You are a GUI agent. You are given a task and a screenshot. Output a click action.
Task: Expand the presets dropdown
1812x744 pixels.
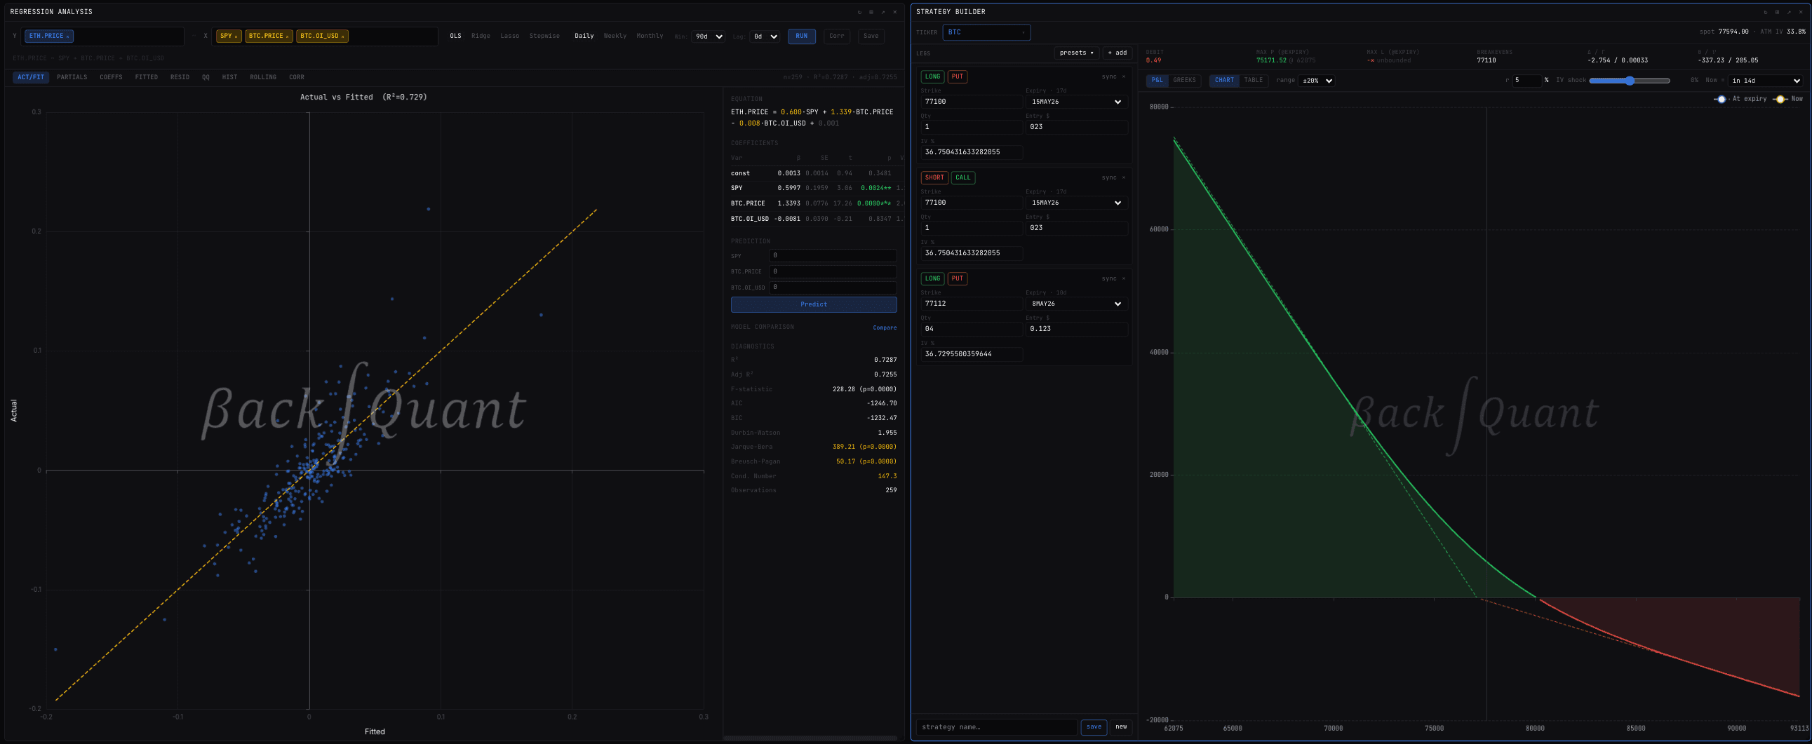[1076, 53]
